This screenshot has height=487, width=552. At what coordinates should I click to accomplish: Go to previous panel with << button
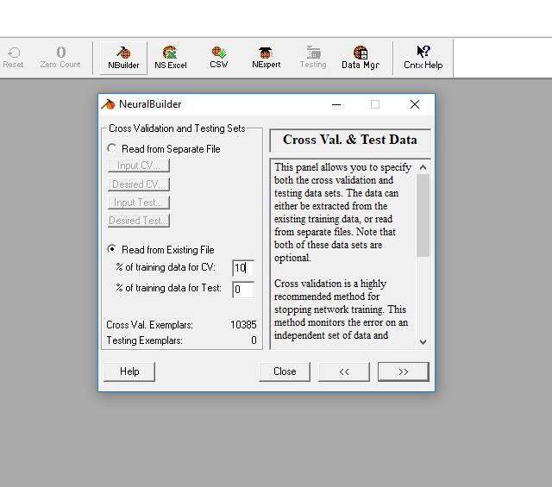coord(344,371)
